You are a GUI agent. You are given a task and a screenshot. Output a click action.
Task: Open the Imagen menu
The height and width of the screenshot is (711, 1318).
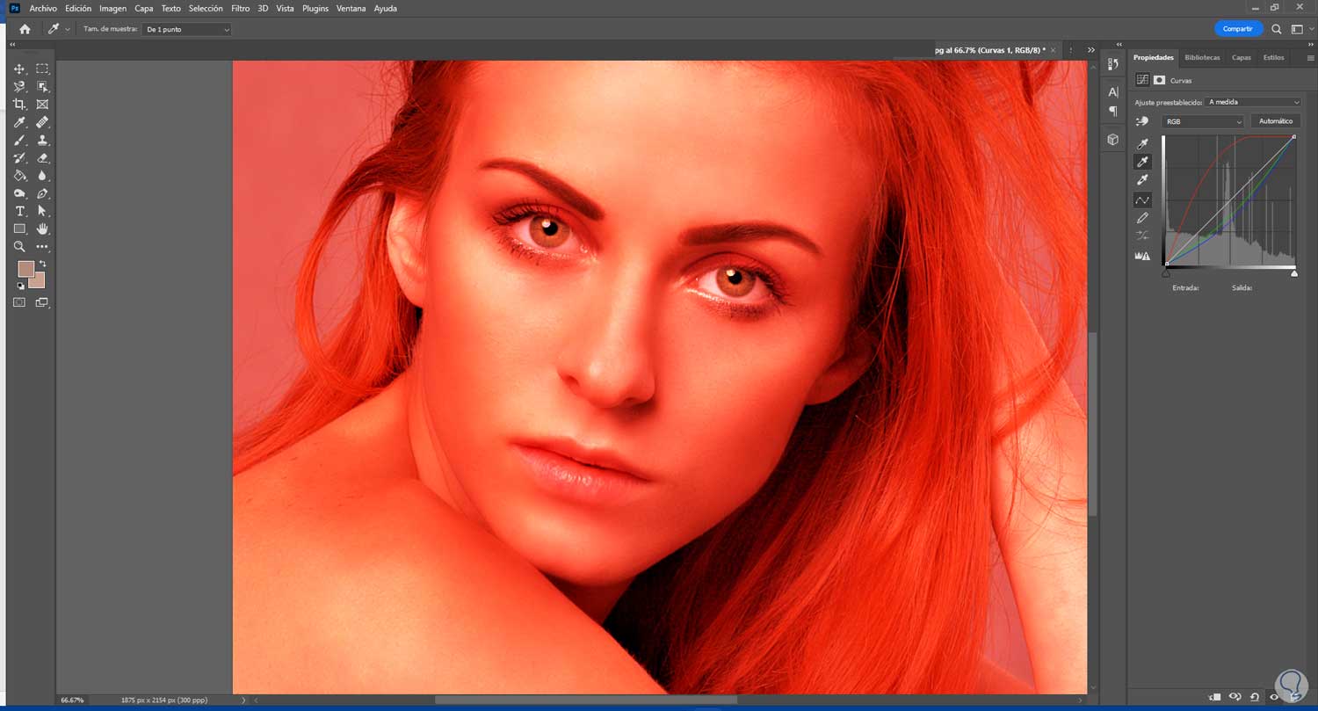tap(112, 8)
